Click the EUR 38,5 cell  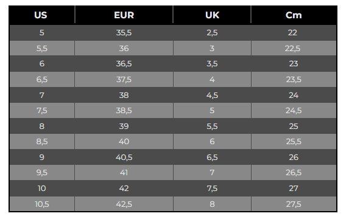click(124, 111)
